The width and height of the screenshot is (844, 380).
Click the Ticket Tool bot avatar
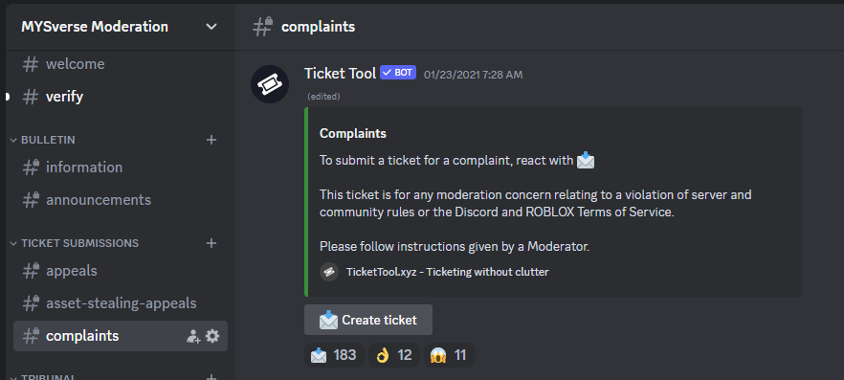270,84
